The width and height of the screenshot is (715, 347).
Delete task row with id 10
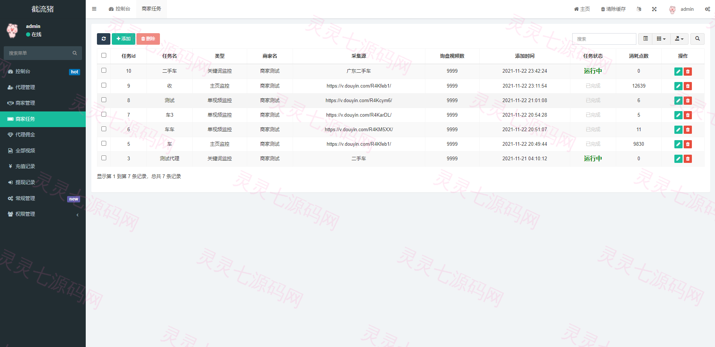[688, 71]
